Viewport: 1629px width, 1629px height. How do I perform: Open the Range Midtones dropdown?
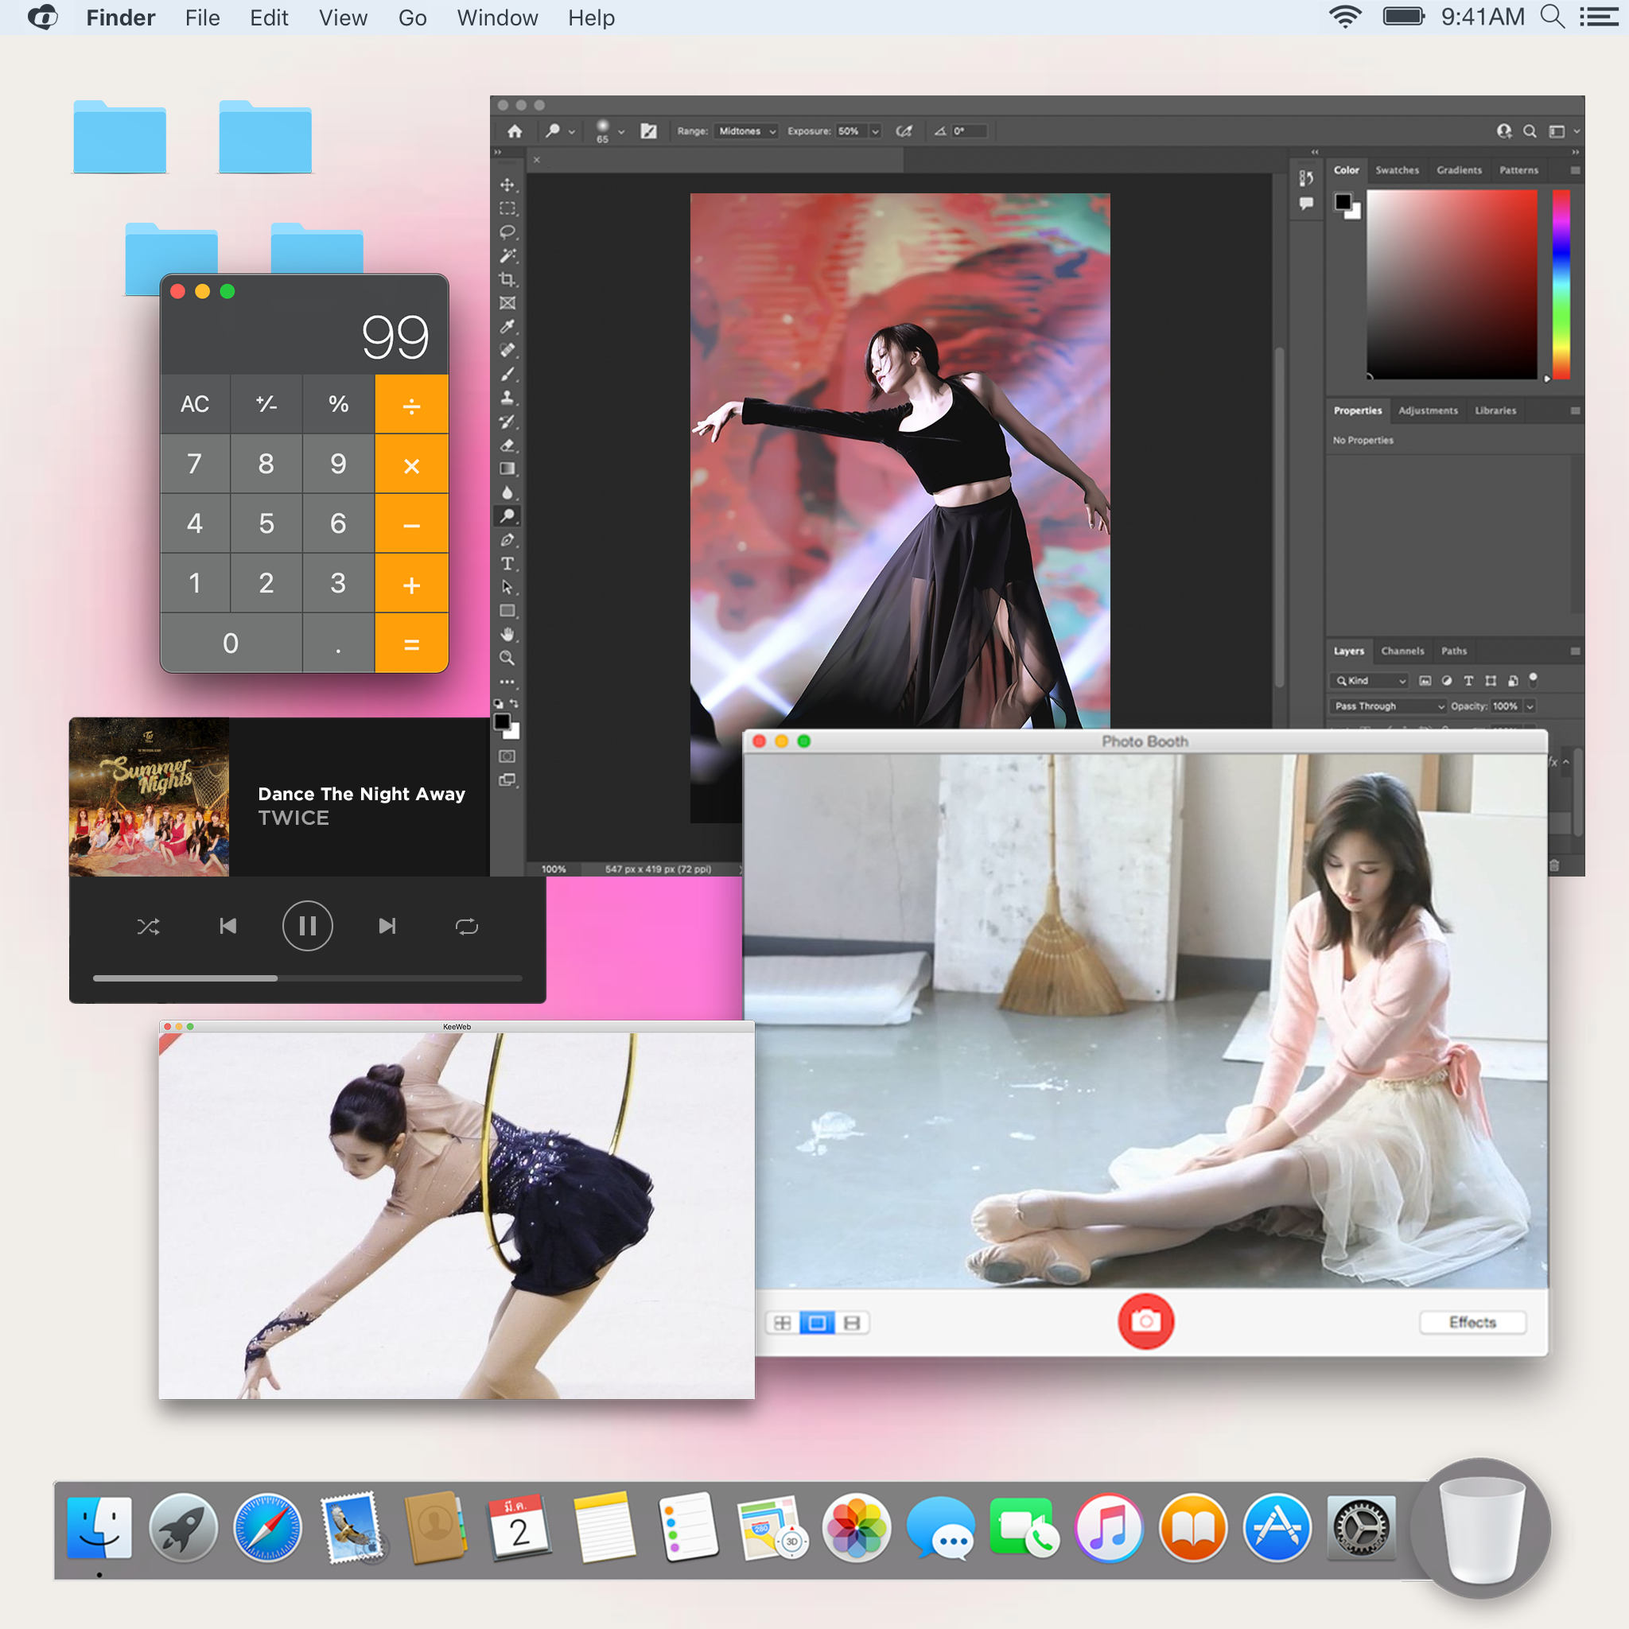coord(746,130)
